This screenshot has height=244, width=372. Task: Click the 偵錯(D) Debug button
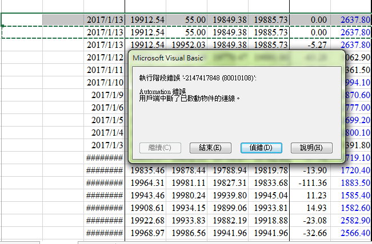tap(261, 148)
